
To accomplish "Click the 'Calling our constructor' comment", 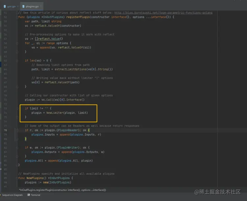I will coord(69,95).
